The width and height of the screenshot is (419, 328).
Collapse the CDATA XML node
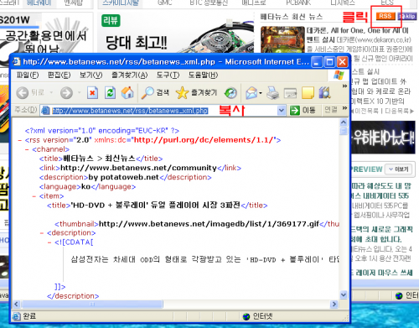[x=49, y=242]
